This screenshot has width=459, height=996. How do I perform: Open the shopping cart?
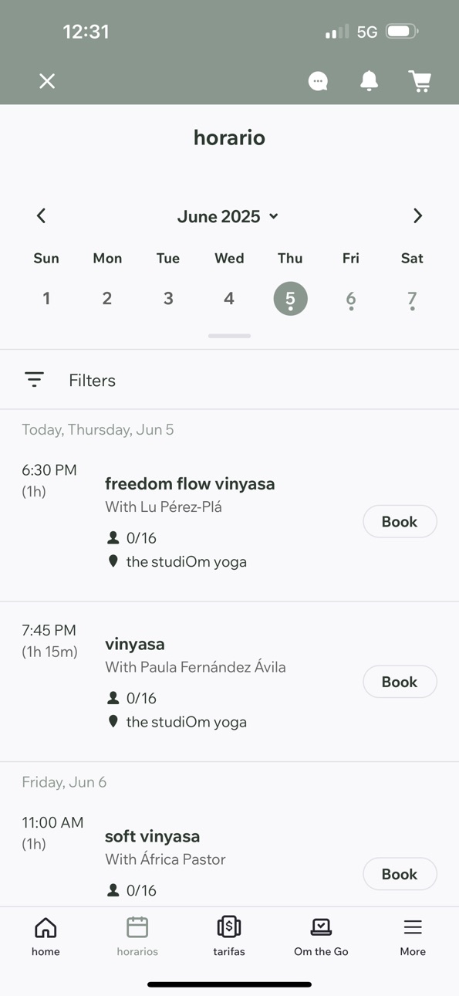(x=420, y=81)
